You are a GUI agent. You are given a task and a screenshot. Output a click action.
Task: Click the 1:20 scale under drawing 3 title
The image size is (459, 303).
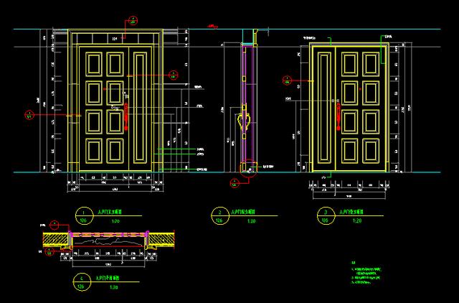pyautogui.click(x=357, y=221)
